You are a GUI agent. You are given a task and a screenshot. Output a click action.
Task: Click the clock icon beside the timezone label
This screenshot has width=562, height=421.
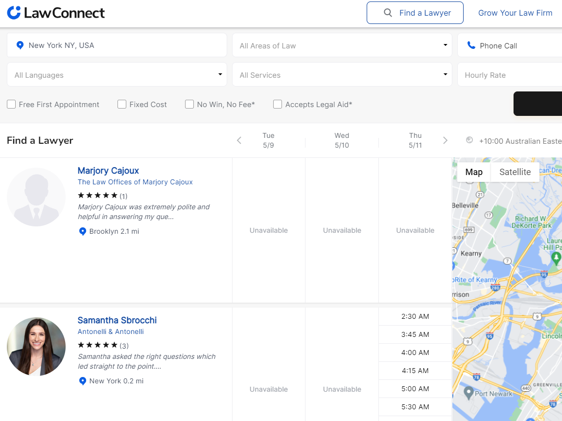click(x=469, y=141)
